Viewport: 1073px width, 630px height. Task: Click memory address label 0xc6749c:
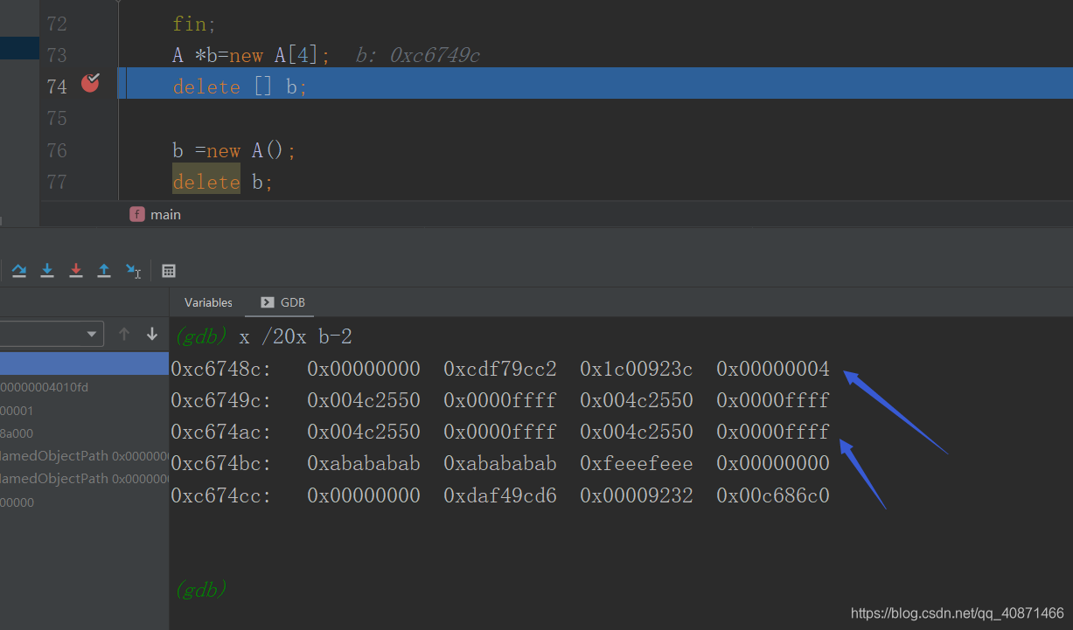tap(221, 400)
